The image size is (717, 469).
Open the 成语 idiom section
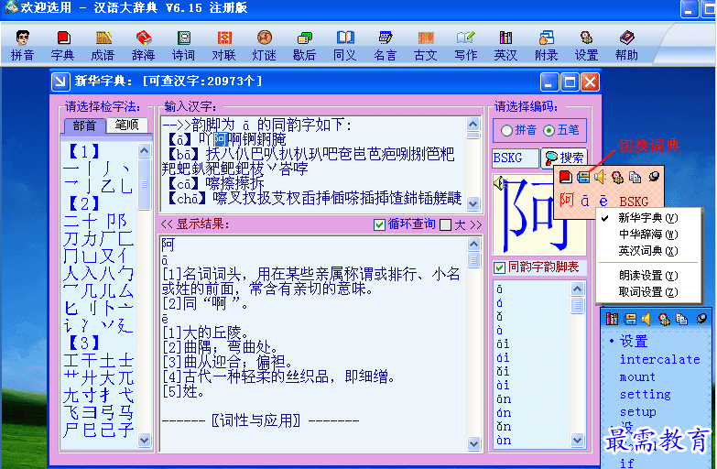point(103,46)
